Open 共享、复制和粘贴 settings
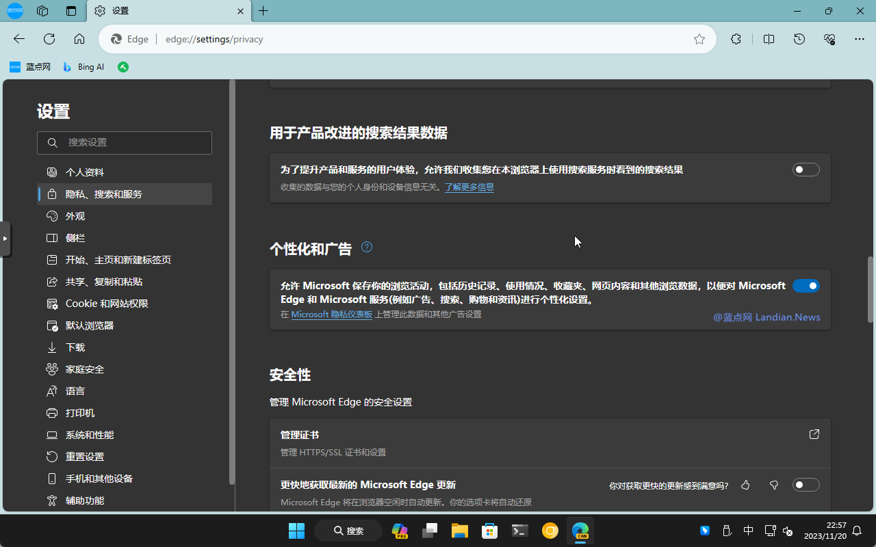 pyautogui.click(x=125, y=282)
